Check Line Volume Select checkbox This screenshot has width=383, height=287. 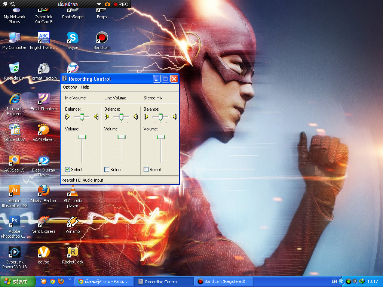tap(107, 169)
